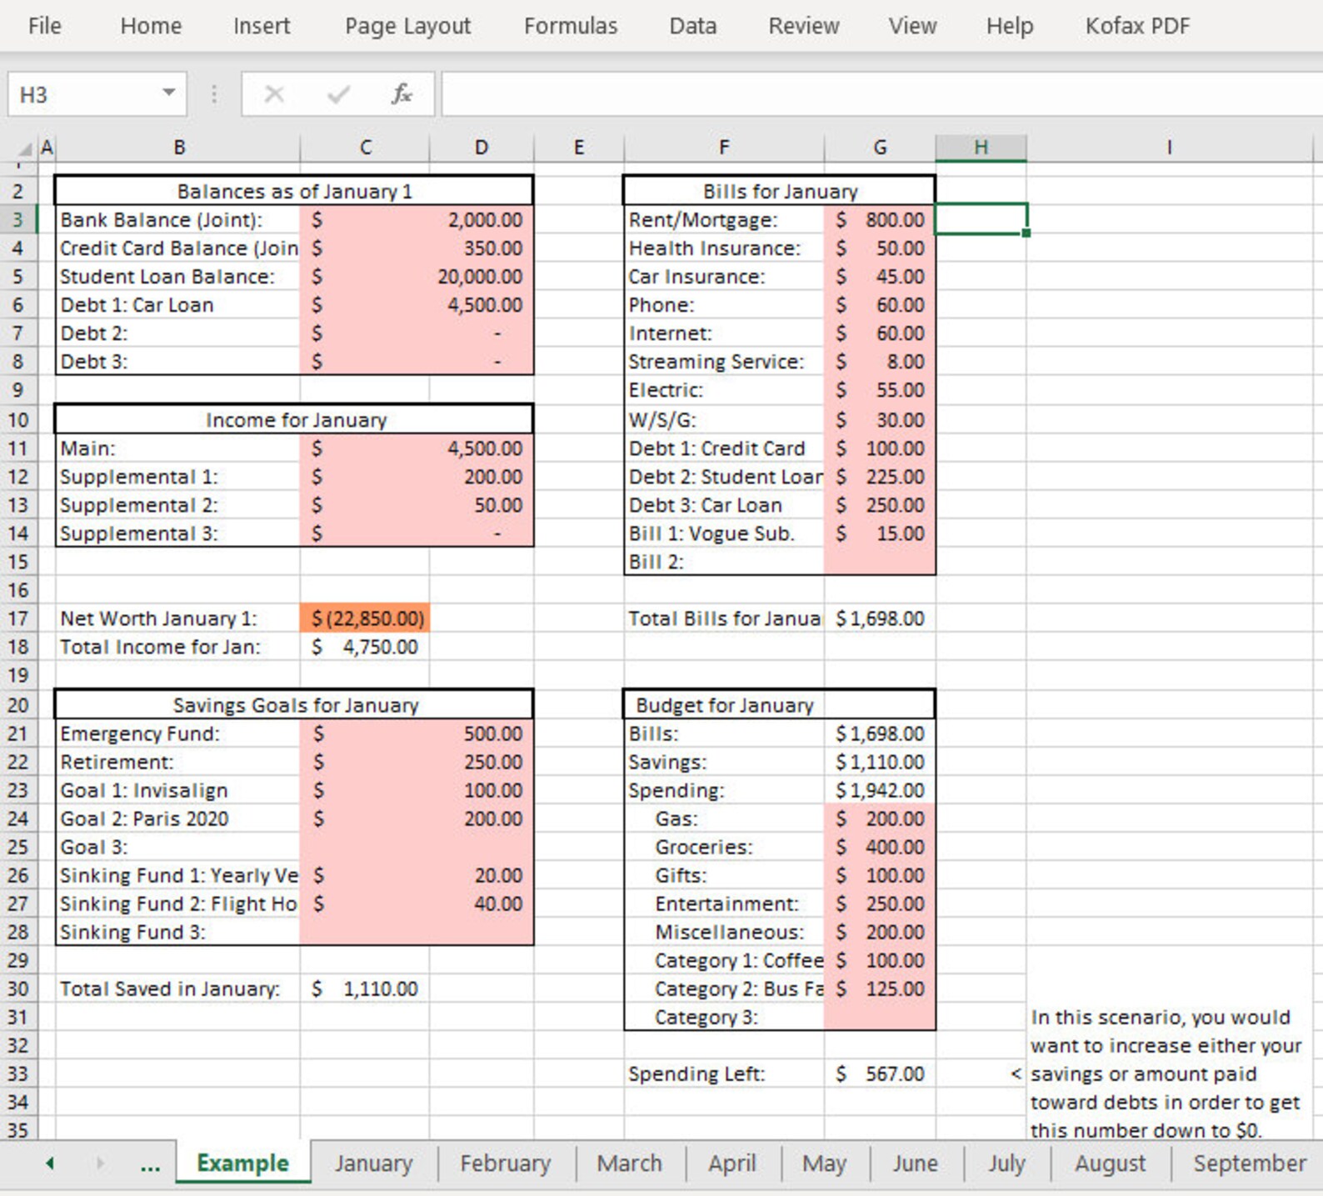Select the Spending $1,942.00 cell

(880, 790)
